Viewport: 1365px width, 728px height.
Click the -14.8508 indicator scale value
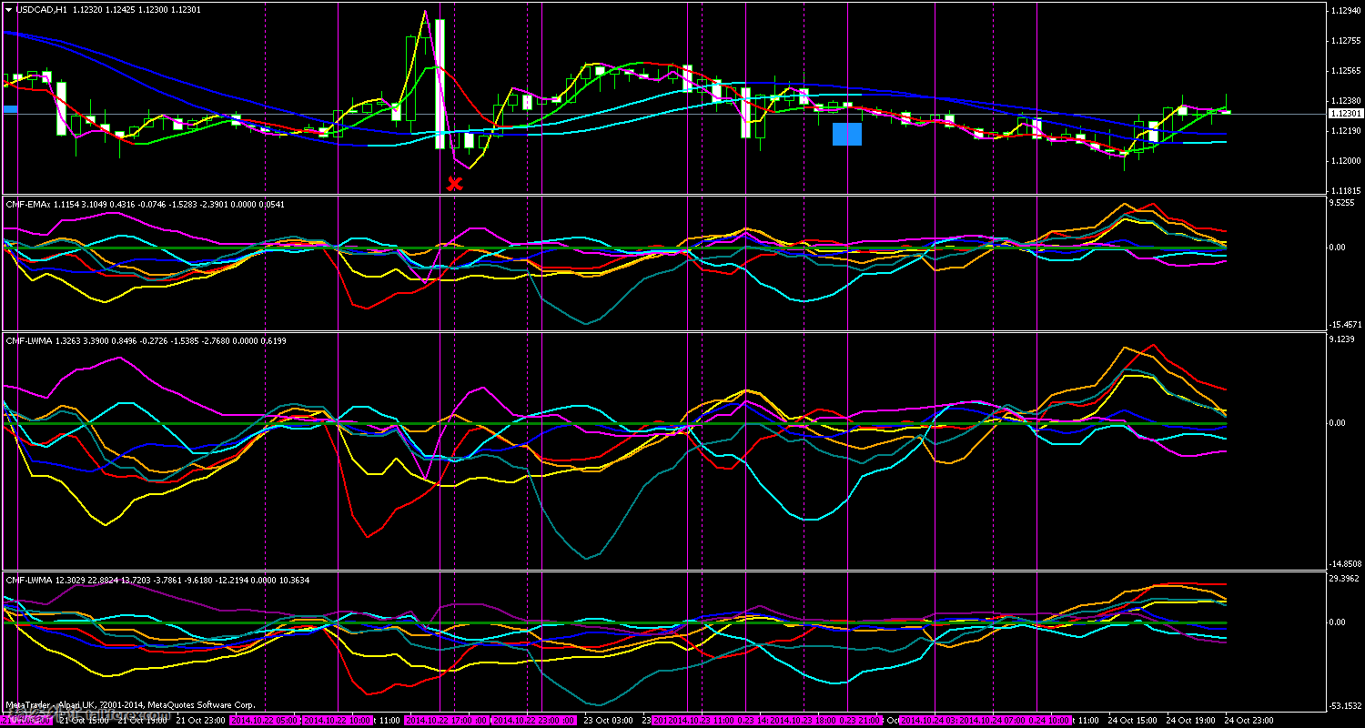pyautogui.click(x=1345, y=563)
